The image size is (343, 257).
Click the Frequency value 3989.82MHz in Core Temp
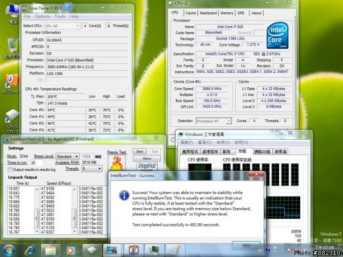(87, 67)
